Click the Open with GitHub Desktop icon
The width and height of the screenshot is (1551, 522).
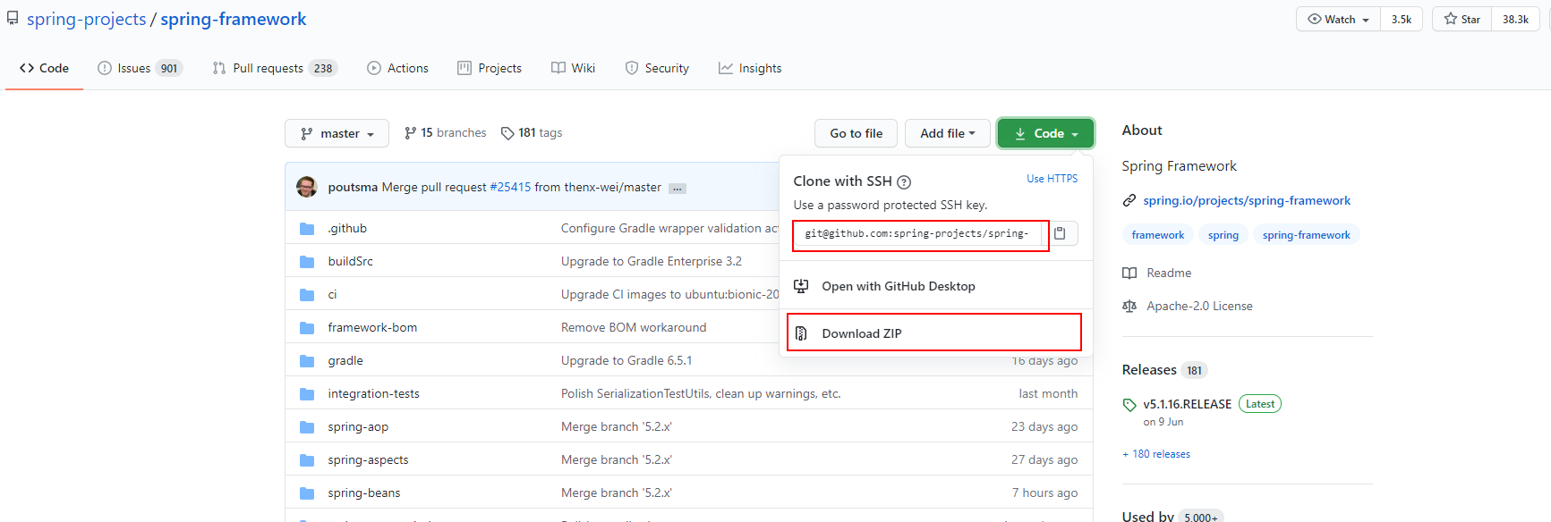801,286
